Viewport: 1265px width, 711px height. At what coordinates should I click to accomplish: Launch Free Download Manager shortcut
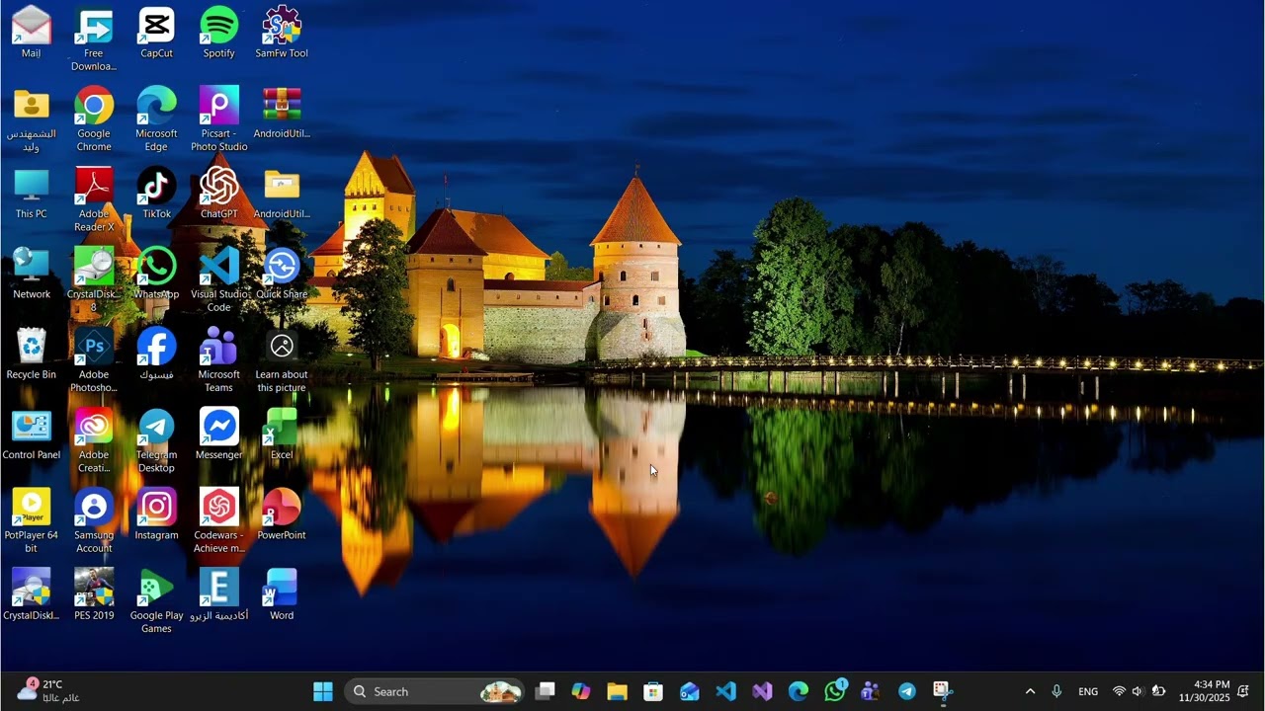coord(94,39)
